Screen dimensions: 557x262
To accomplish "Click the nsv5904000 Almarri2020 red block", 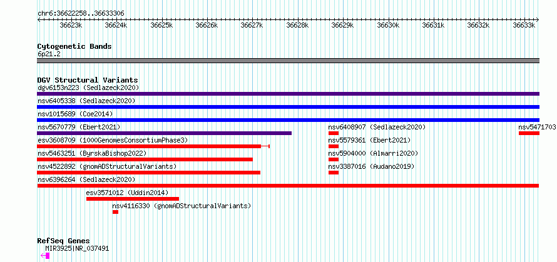I will [x=334, y=159].
